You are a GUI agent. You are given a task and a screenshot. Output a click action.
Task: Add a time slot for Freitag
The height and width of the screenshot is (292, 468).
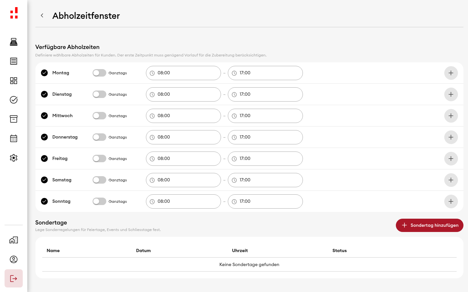coord(451,159)
